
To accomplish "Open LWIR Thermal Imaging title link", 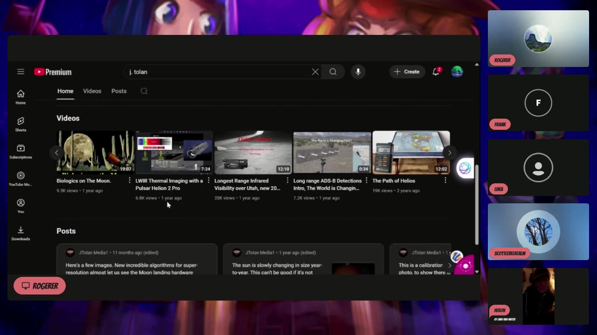I will [169, 184].
